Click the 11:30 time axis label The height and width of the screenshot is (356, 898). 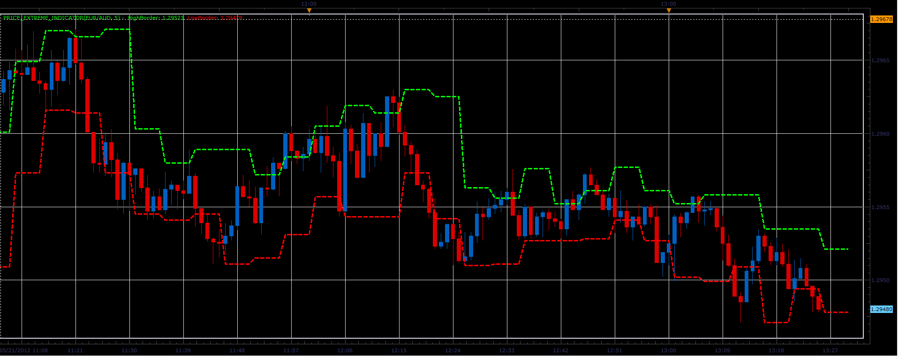(x=129, y=350)
